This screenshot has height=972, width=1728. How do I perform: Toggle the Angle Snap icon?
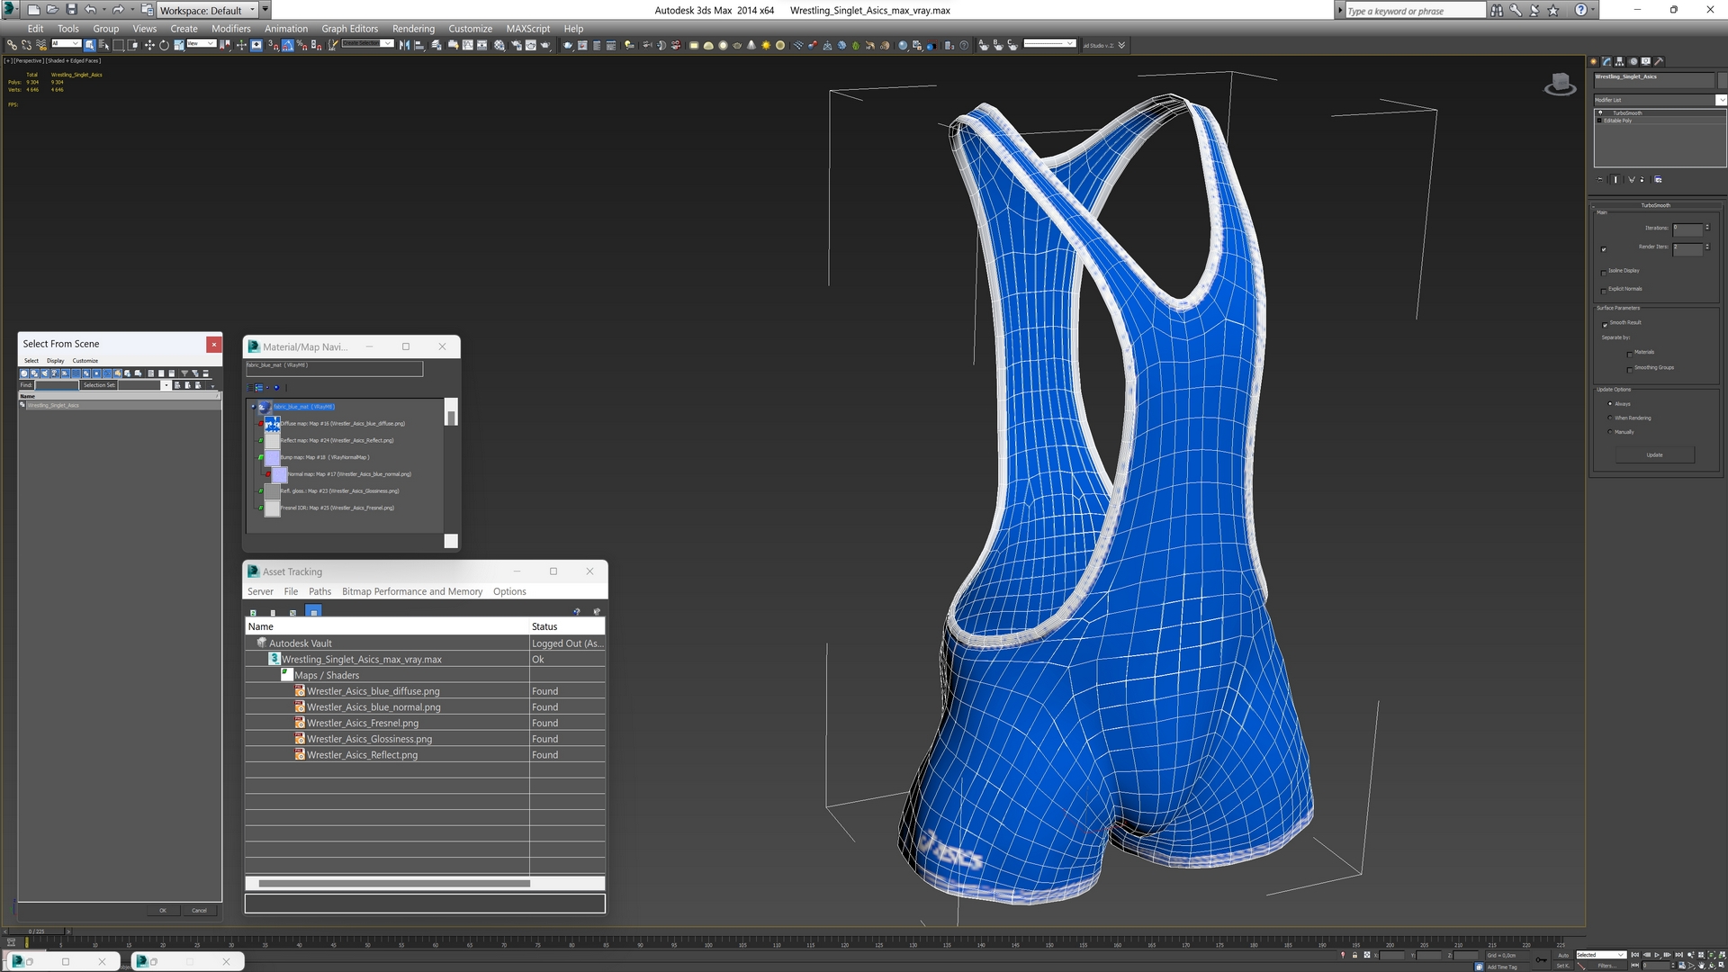click(x=288, y=45)
